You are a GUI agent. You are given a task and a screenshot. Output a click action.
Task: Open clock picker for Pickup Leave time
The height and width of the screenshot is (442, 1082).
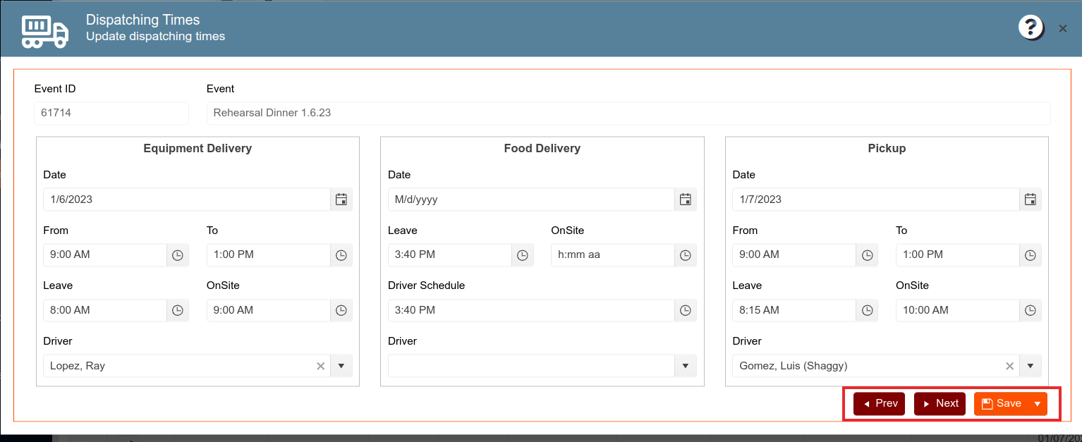tap(867, 310)
